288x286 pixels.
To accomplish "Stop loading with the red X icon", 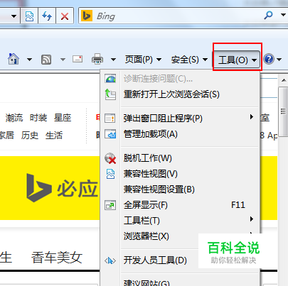I will pos(65,16).
